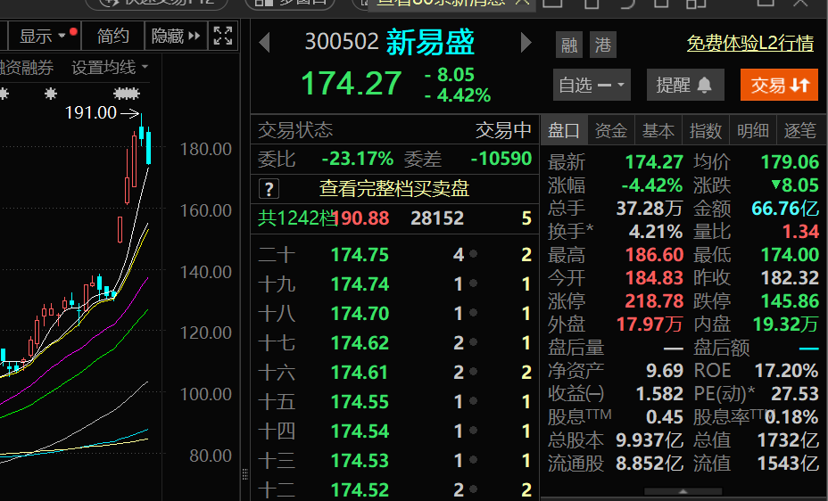
Task: Go to next stock with right arrow
Action: tap(526, 43)
